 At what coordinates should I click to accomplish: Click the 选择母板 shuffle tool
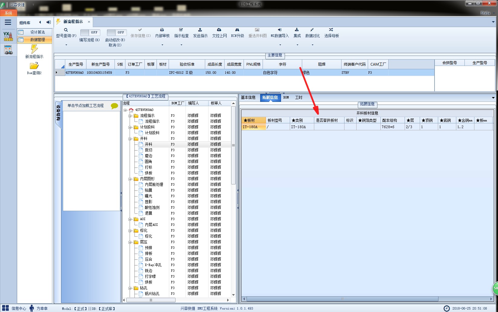pos(331,33)
